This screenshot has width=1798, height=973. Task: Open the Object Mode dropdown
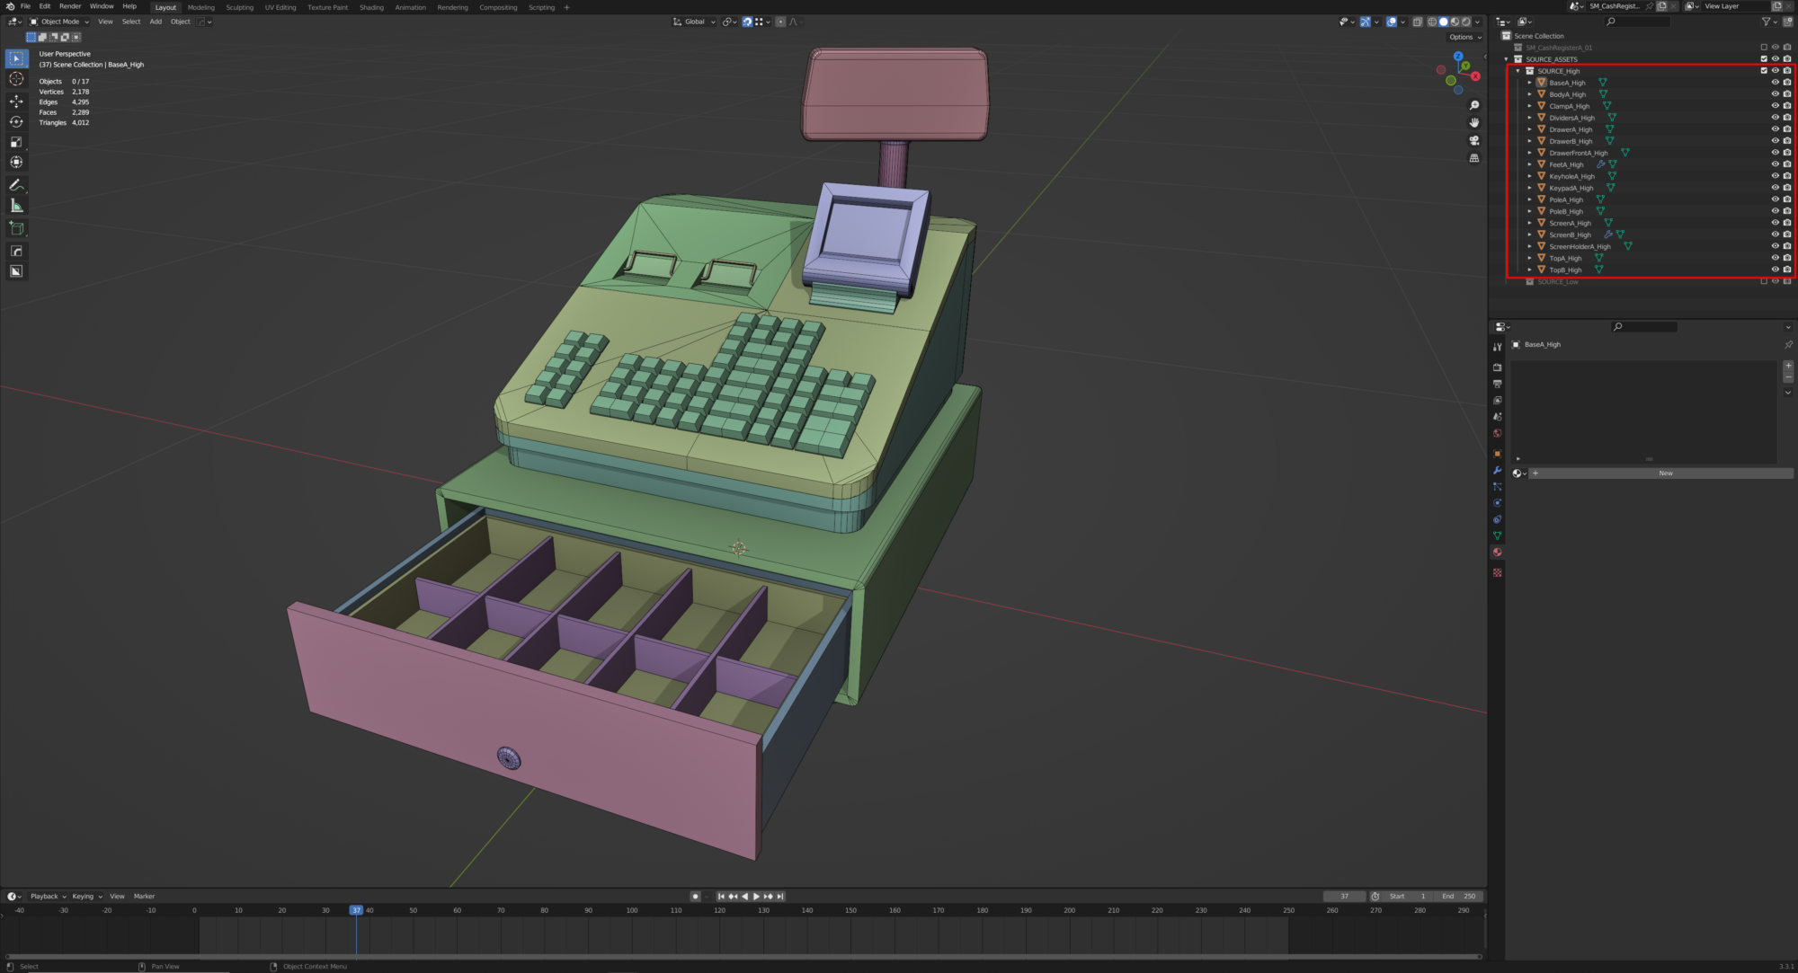59,22
